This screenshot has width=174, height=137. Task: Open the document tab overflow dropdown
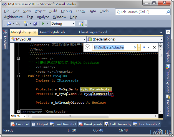point(161,33)
